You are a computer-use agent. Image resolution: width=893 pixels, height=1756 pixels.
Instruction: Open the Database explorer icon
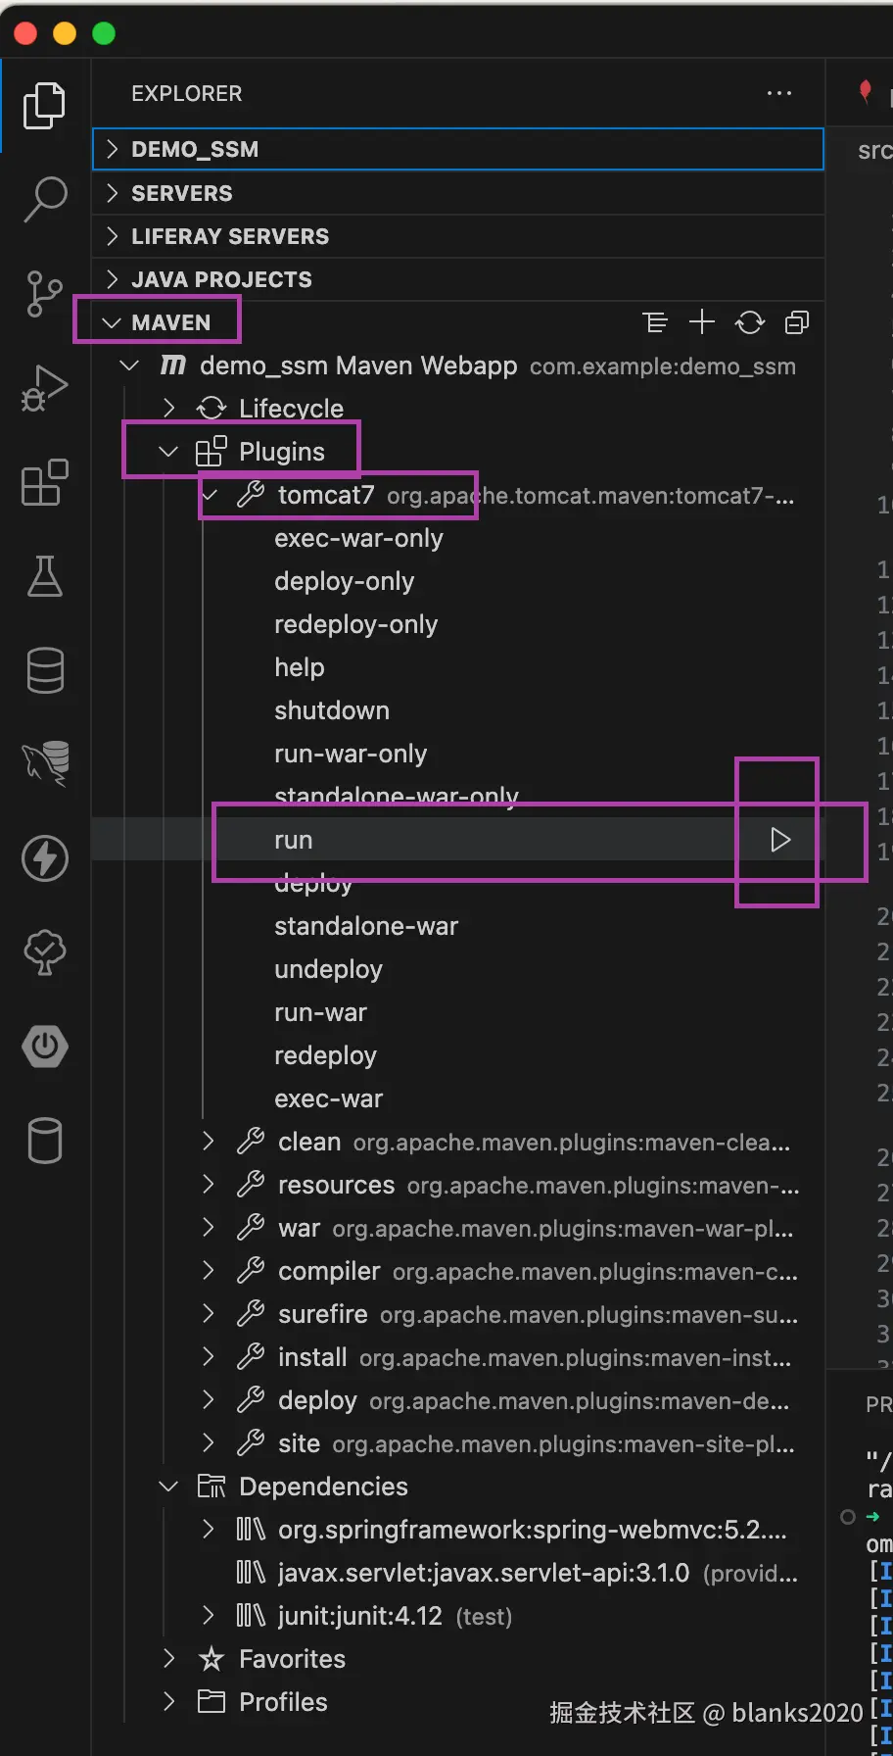pos(43,670)
